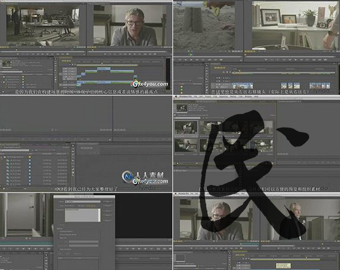
Task: Select topmost blue clip in the office-scene timeline
Action: (104, 68)
